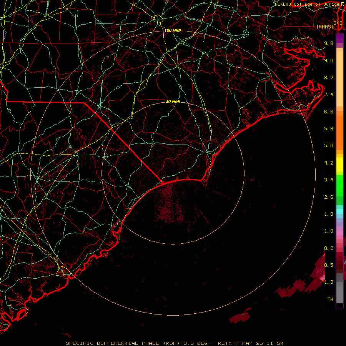Screen dimensions: 346x346
Task: Click the 0.2 scale value
Action: coord(329,248)
